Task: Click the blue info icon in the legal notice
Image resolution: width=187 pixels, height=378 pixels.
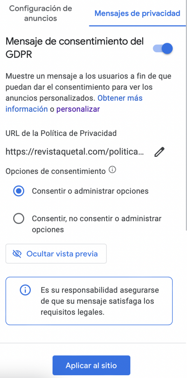Action: click(x=25, y=290)
